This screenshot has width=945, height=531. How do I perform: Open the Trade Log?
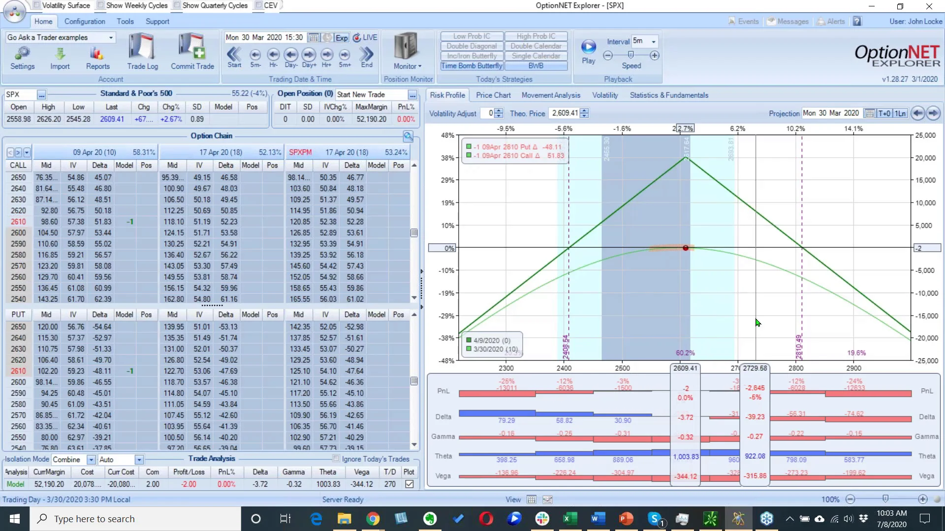tap(142, 52)
